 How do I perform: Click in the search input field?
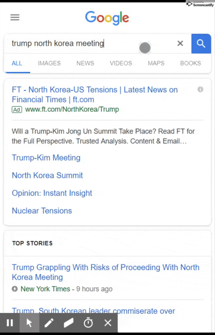90,43
